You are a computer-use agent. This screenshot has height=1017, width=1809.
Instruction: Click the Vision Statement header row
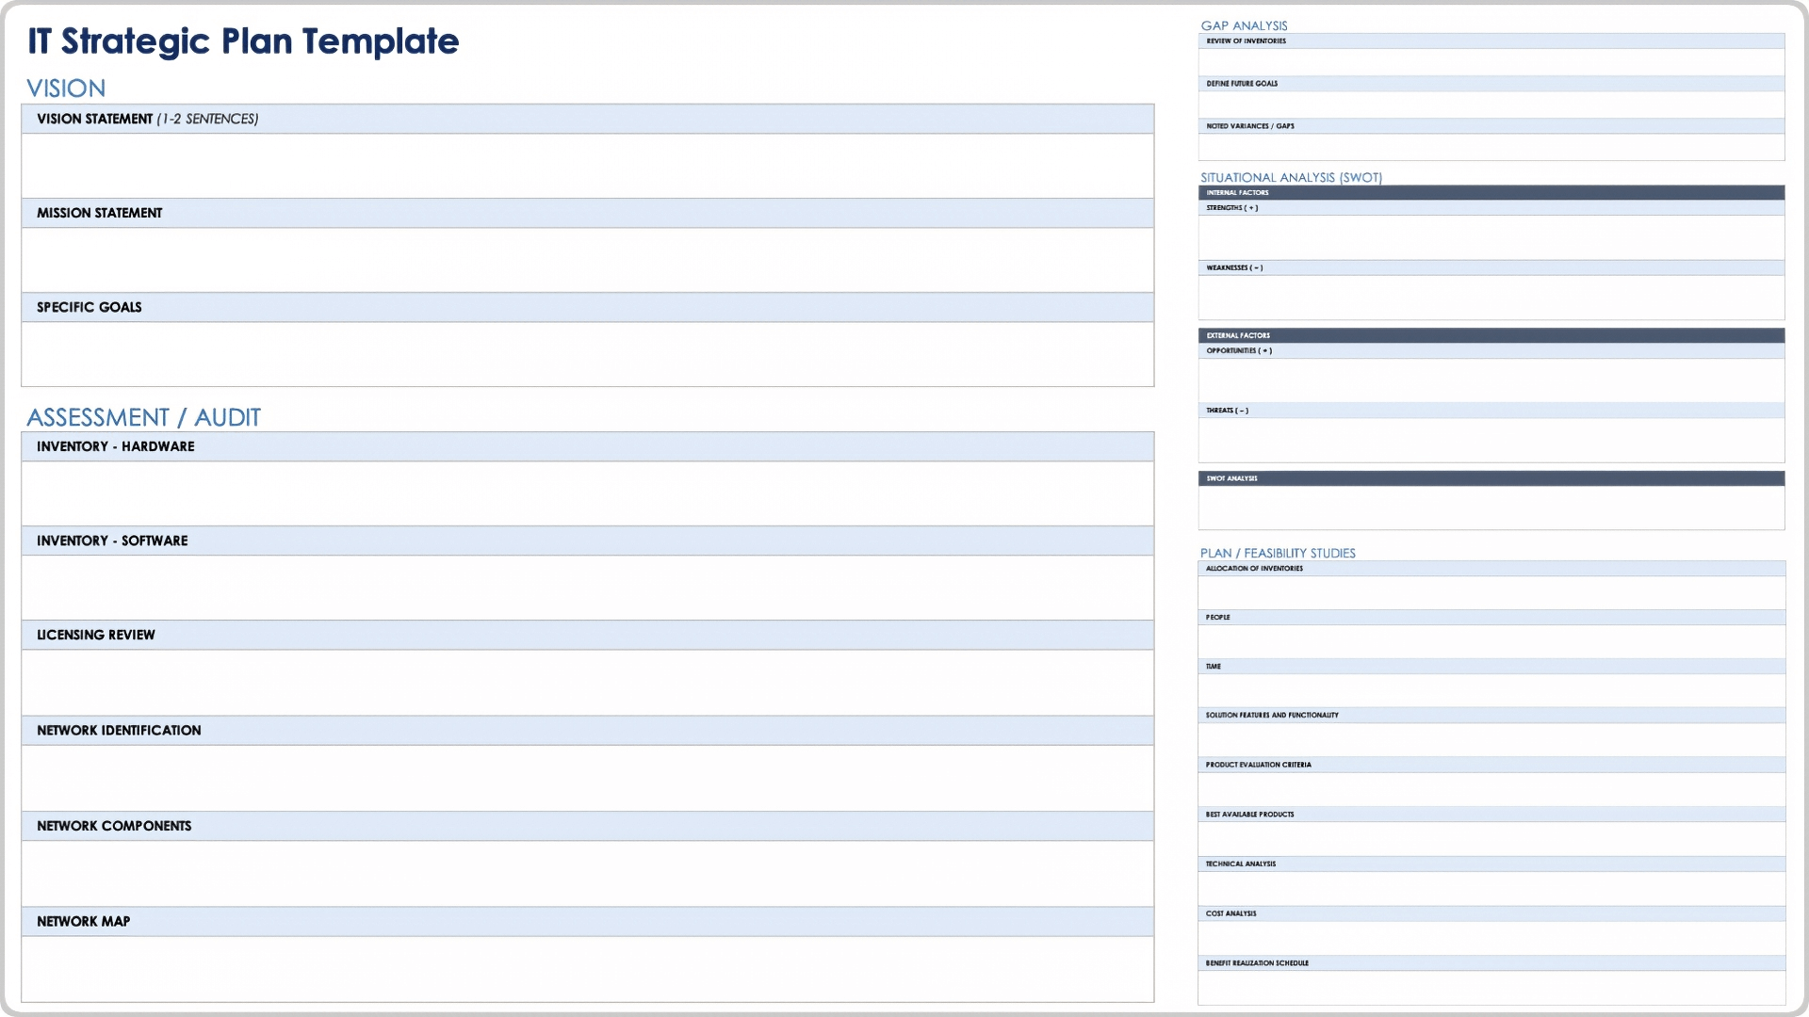(587, 119)
